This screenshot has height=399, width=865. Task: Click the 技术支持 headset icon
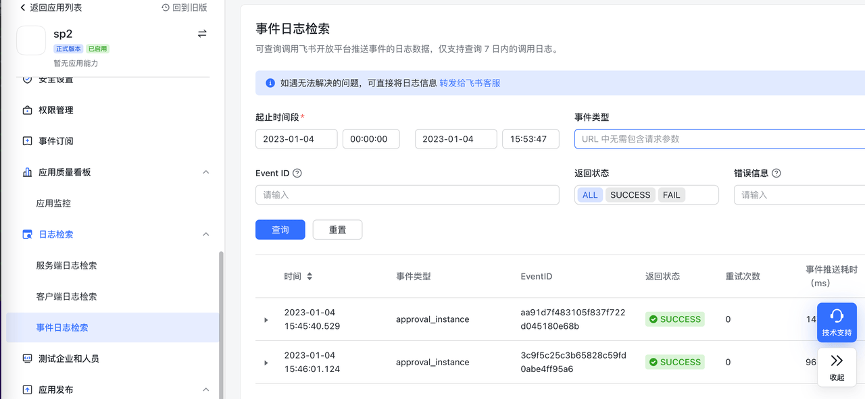coord(837,316)
